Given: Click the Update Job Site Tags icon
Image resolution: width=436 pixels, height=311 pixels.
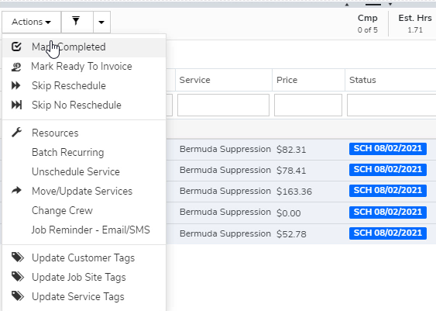Looking at the screenshot, I should click(x=18, y=277).
